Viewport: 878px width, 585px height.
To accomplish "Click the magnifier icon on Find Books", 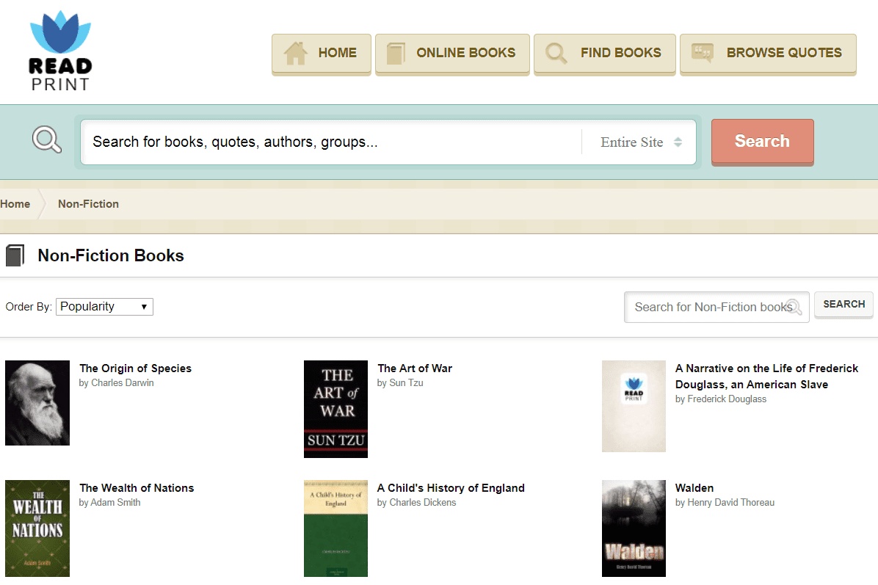I will tap(556, 54).
